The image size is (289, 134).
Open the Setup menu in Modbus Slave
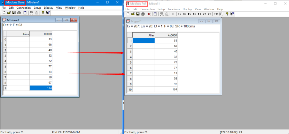point(37,8)
